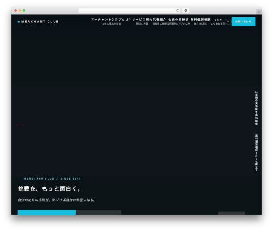Click the cyan お問い合わせ button
The width and height of the screenshot is (273, 231).
[243, 22]
